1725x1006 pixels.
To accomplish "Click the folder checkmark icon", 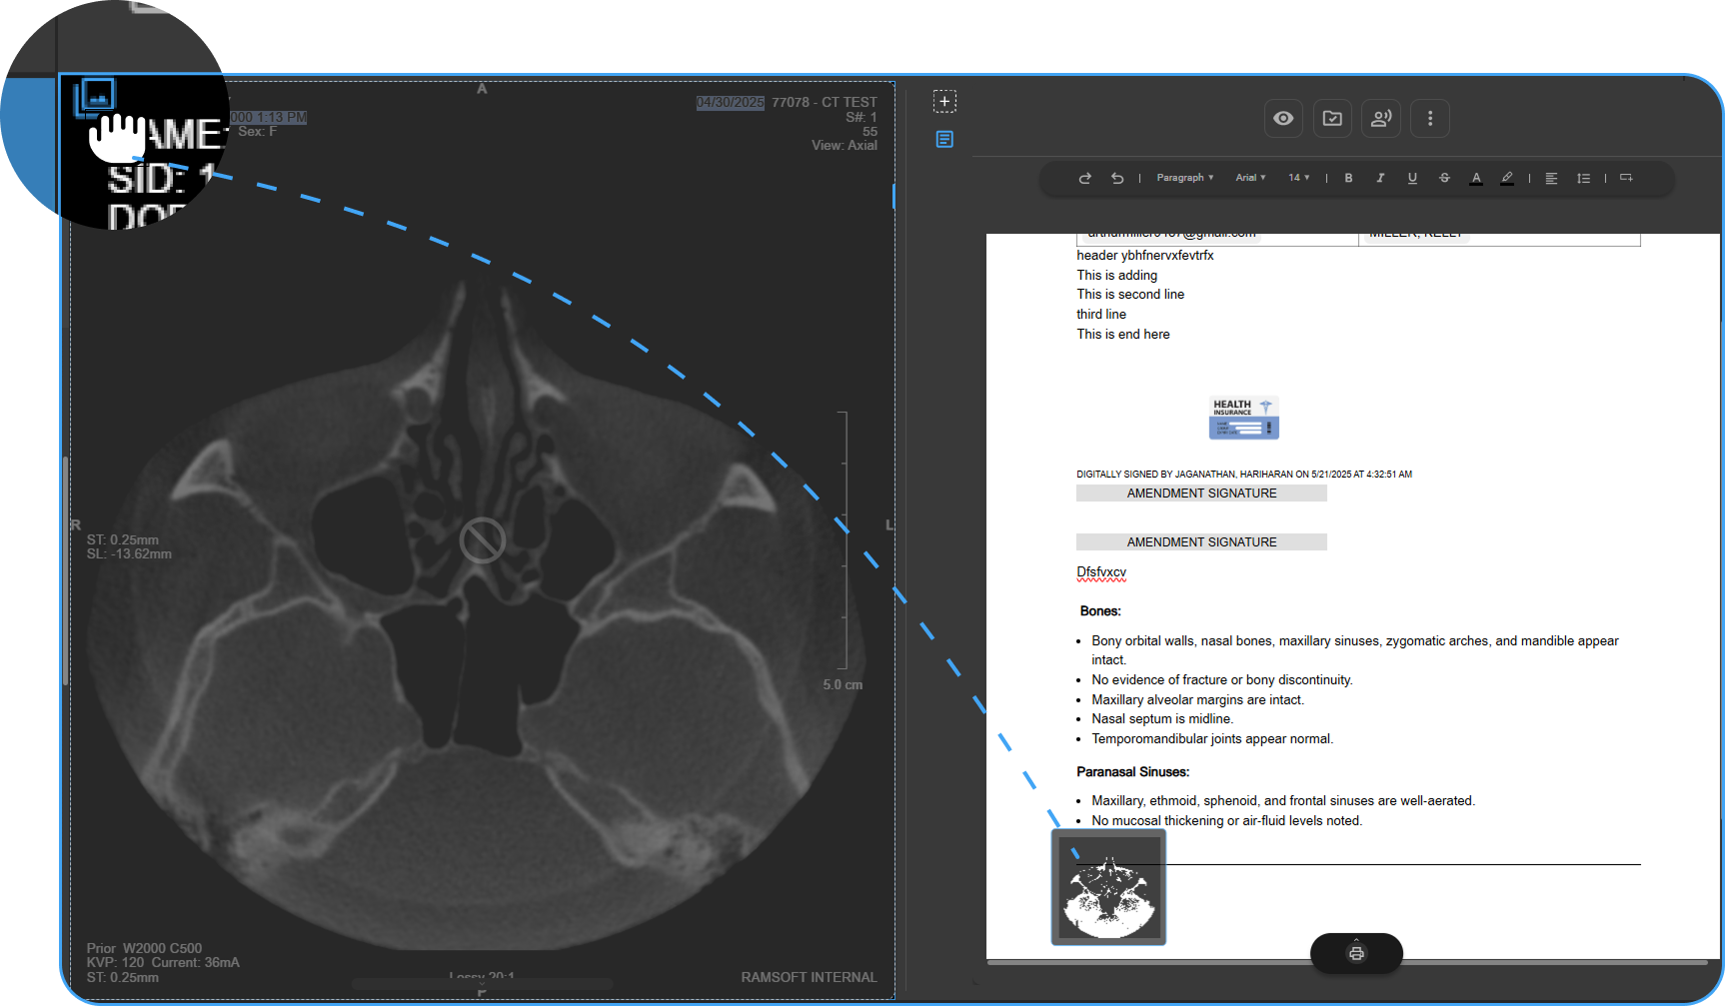I will pyautogui.click(x=1332, y=118).
